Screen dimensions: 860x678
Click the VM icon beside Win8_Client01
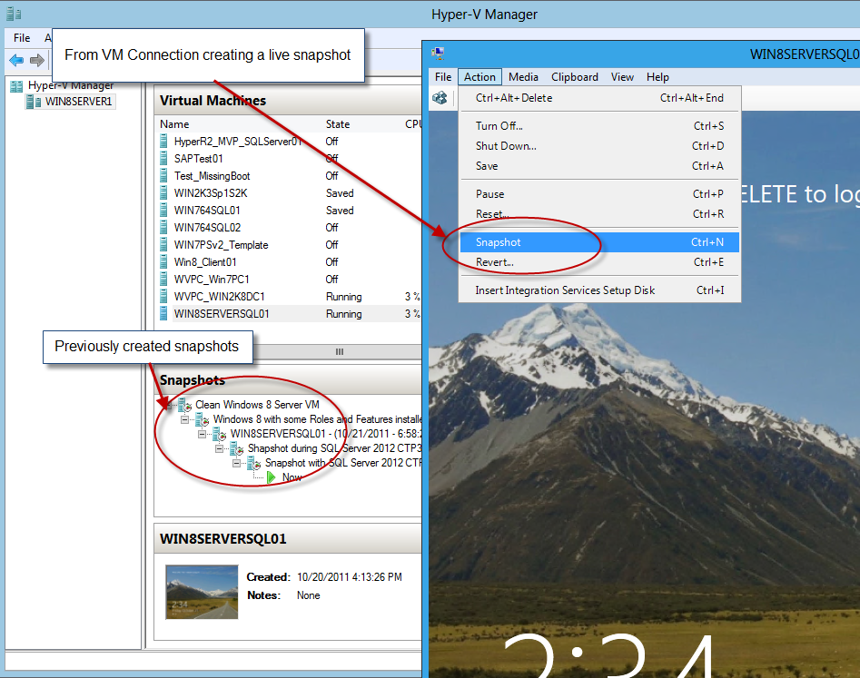[163, 262]
